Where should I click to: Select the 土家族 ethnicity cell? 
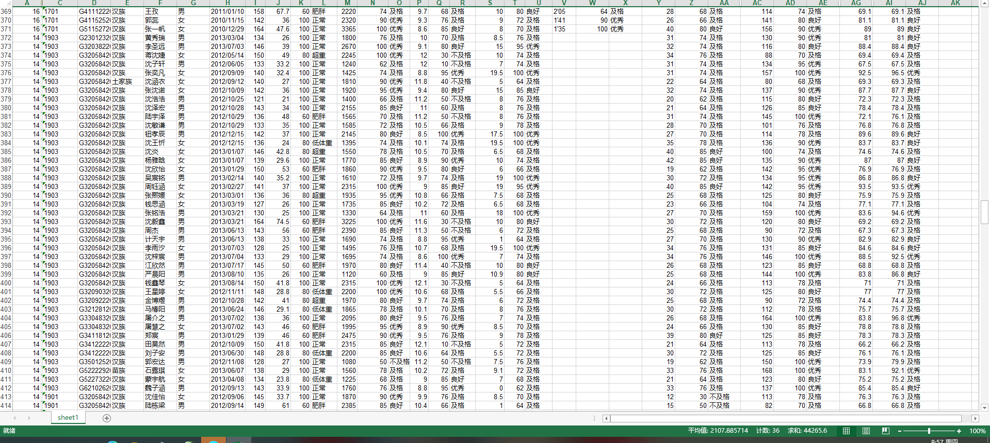pos(127,81)
